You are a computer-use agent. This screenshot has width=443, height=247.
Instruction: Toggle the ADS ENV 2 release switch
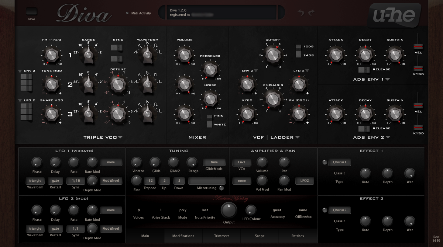[364, 128]
